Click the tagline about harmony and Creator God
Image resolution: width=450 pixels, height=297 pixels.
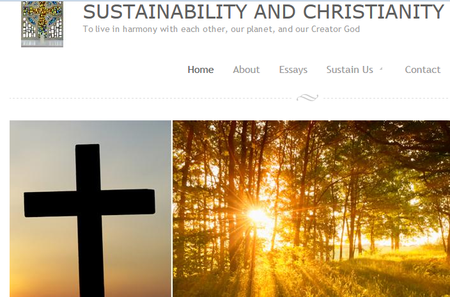[x=221, y=29]
